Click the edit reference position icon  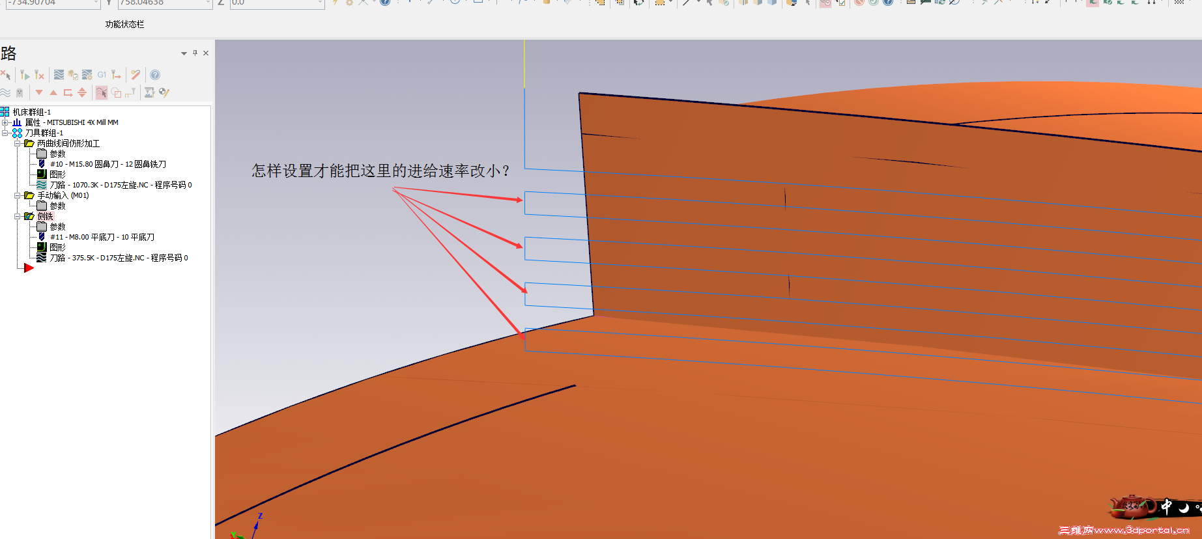coord(130,92)
